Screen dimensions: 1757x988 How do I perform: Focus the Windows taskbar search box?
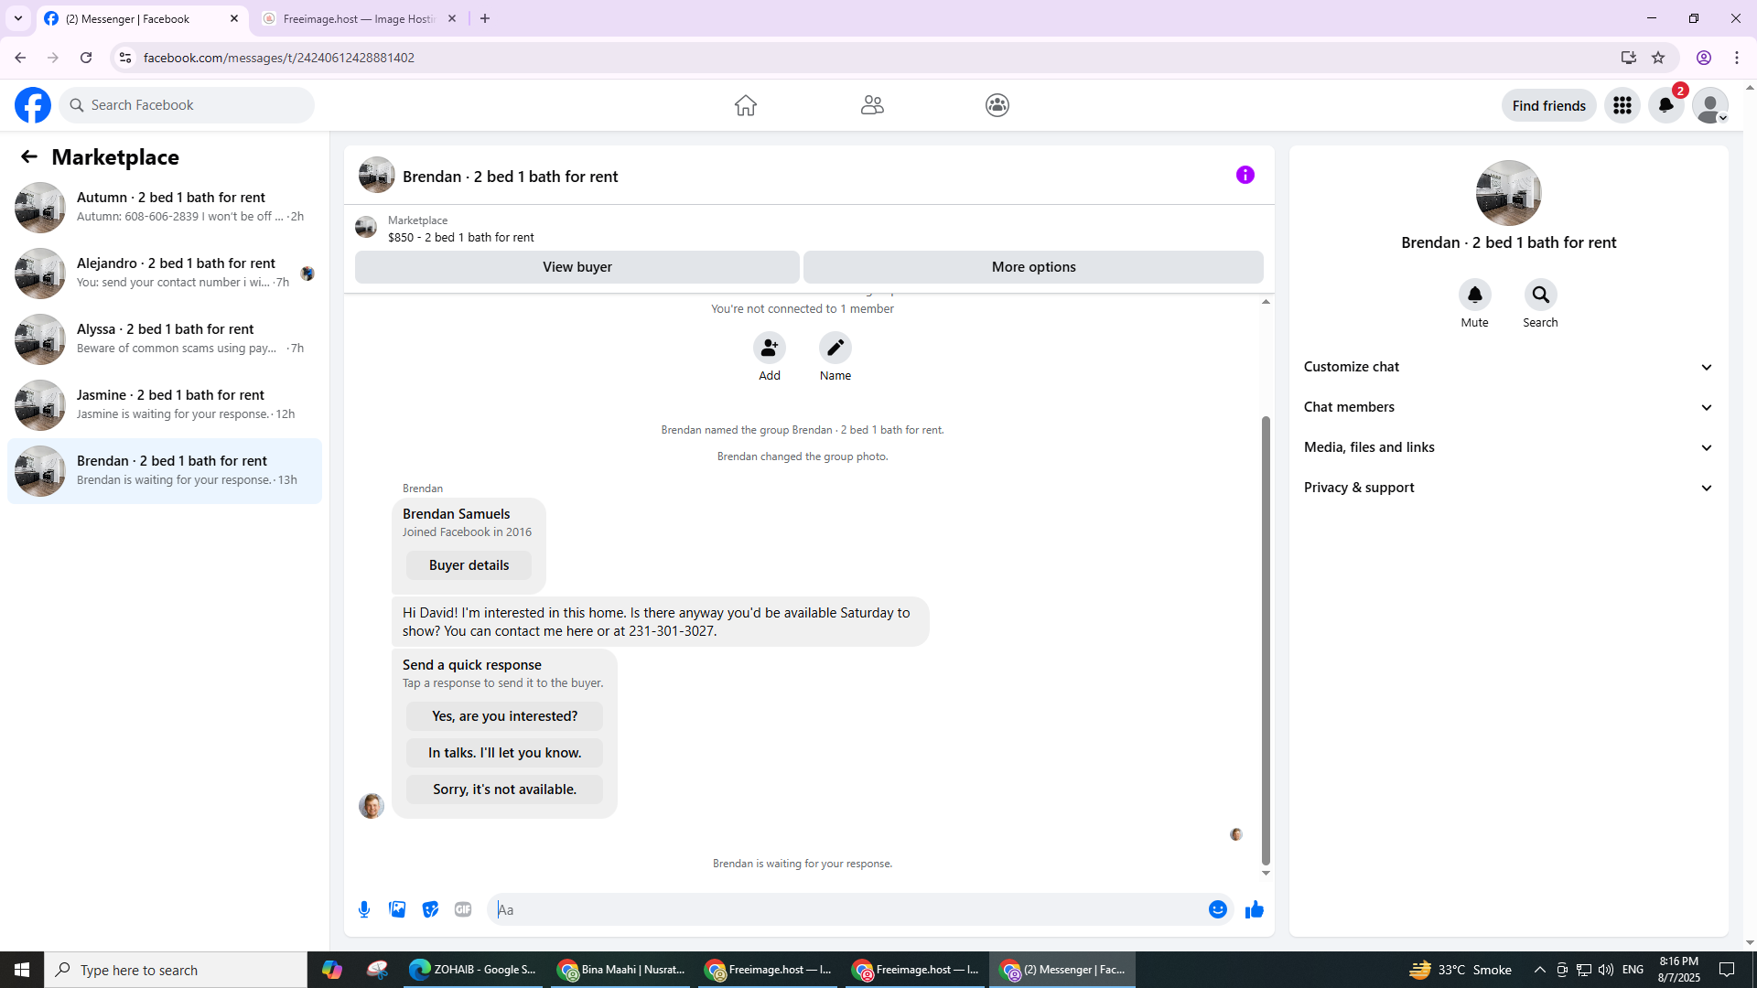(x=176, y=970)
